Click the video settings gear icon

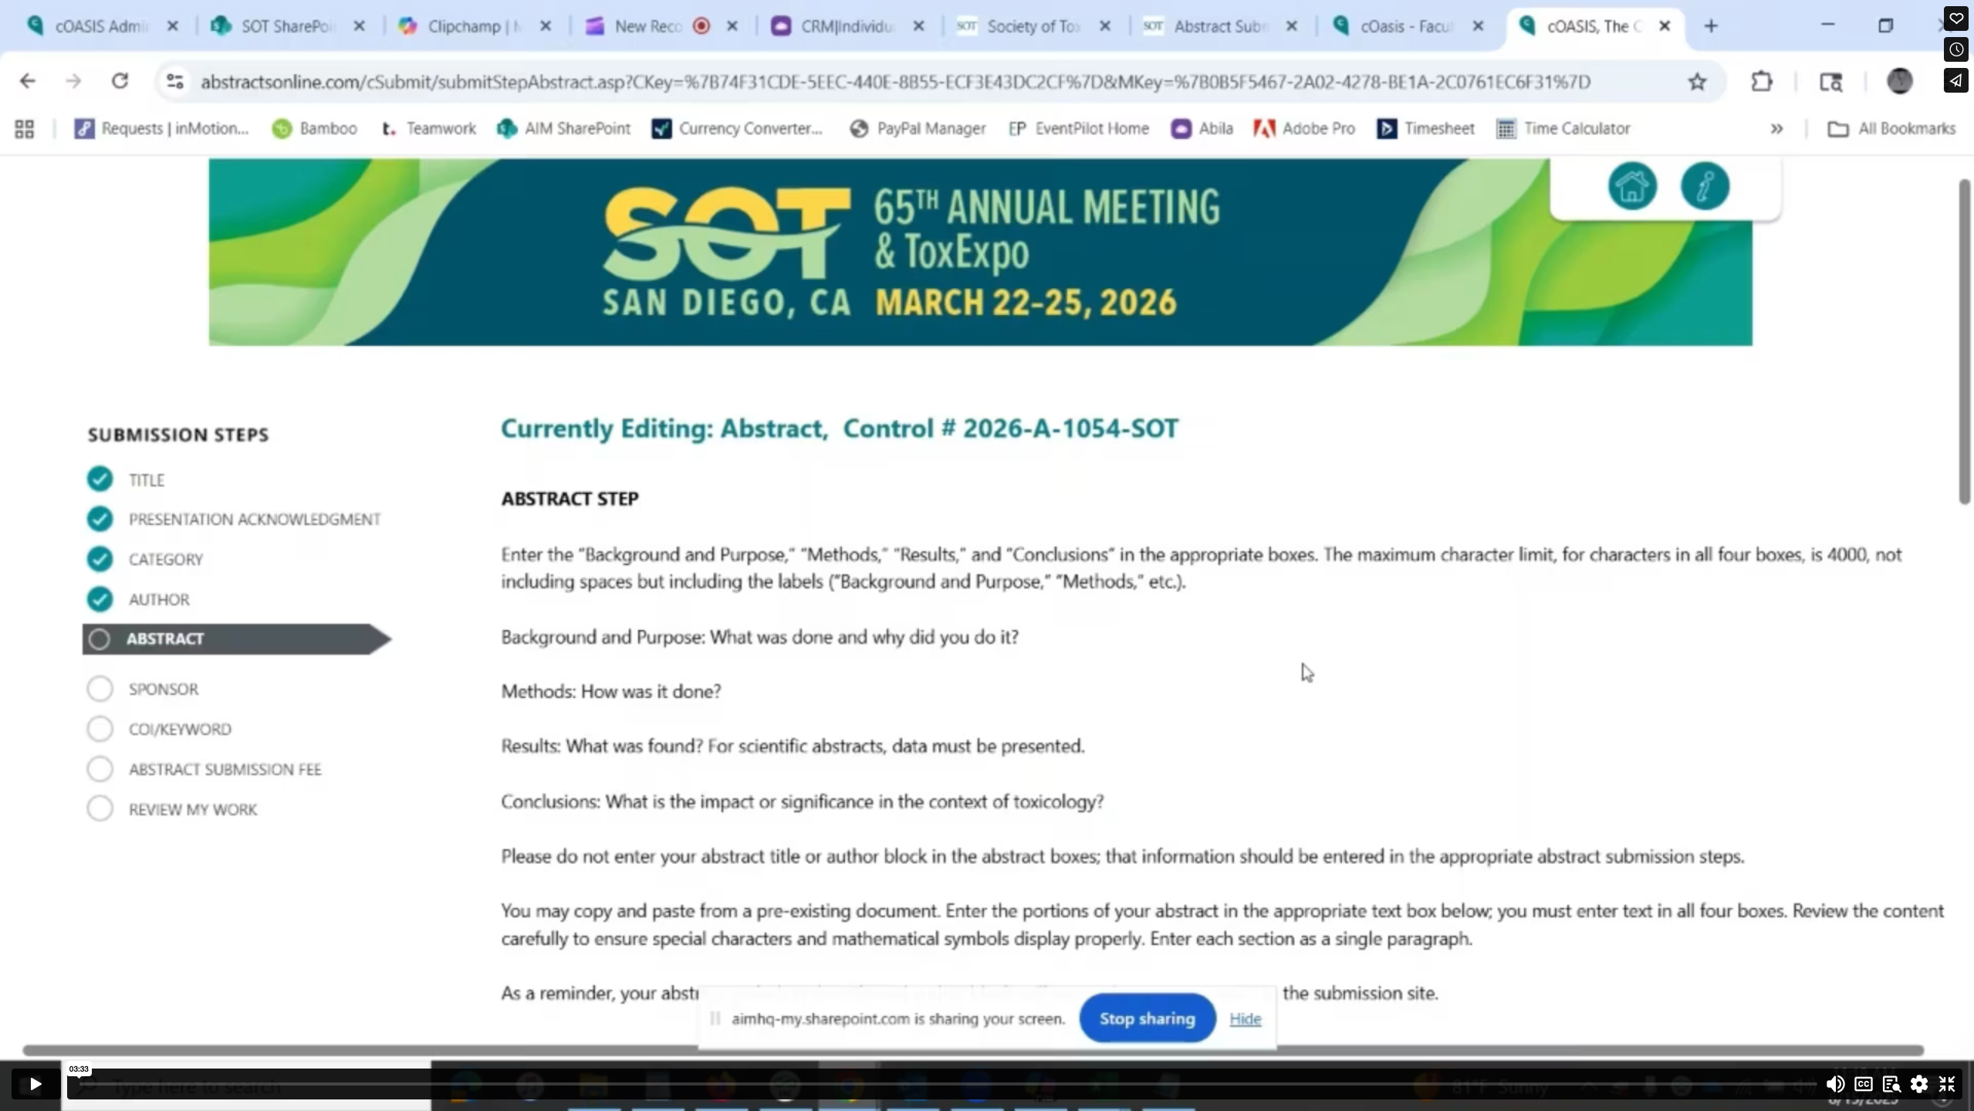click(x=1918, y=1084)
